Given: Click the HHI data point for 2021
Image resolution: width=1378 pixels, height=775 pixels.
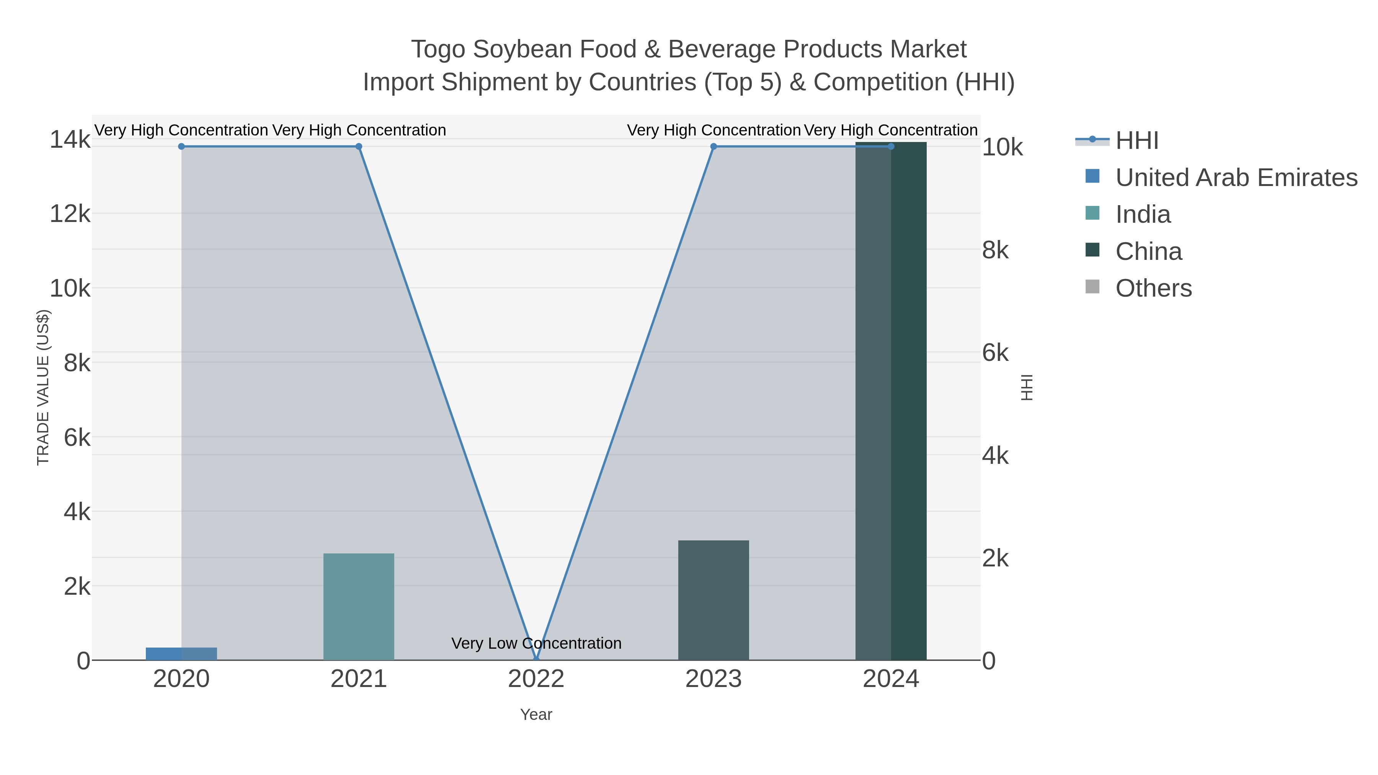Looking at the screenshot, I should click(x=359, y=147).
